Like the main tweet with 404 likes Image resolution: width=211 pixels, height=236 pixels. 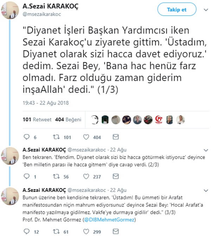pos(86,137)
